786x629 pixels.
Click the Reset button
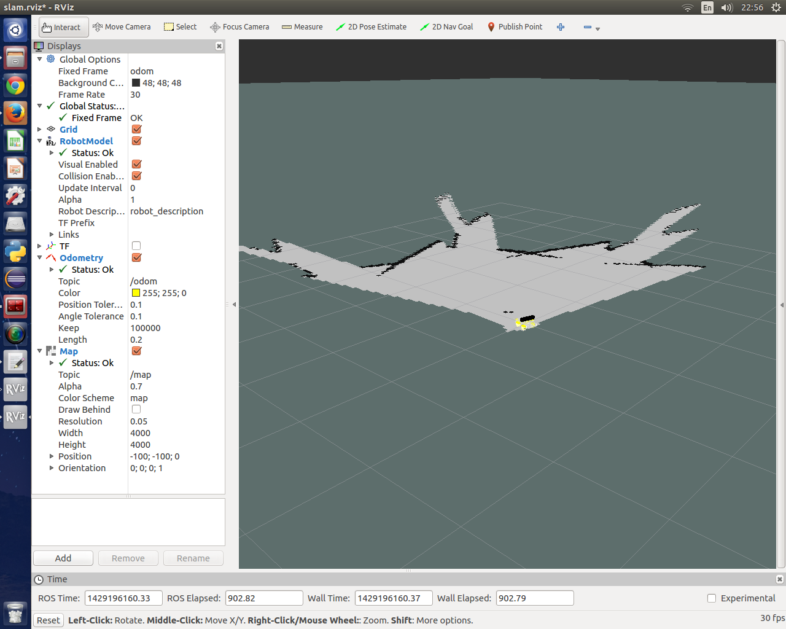(x=49, y=620)
